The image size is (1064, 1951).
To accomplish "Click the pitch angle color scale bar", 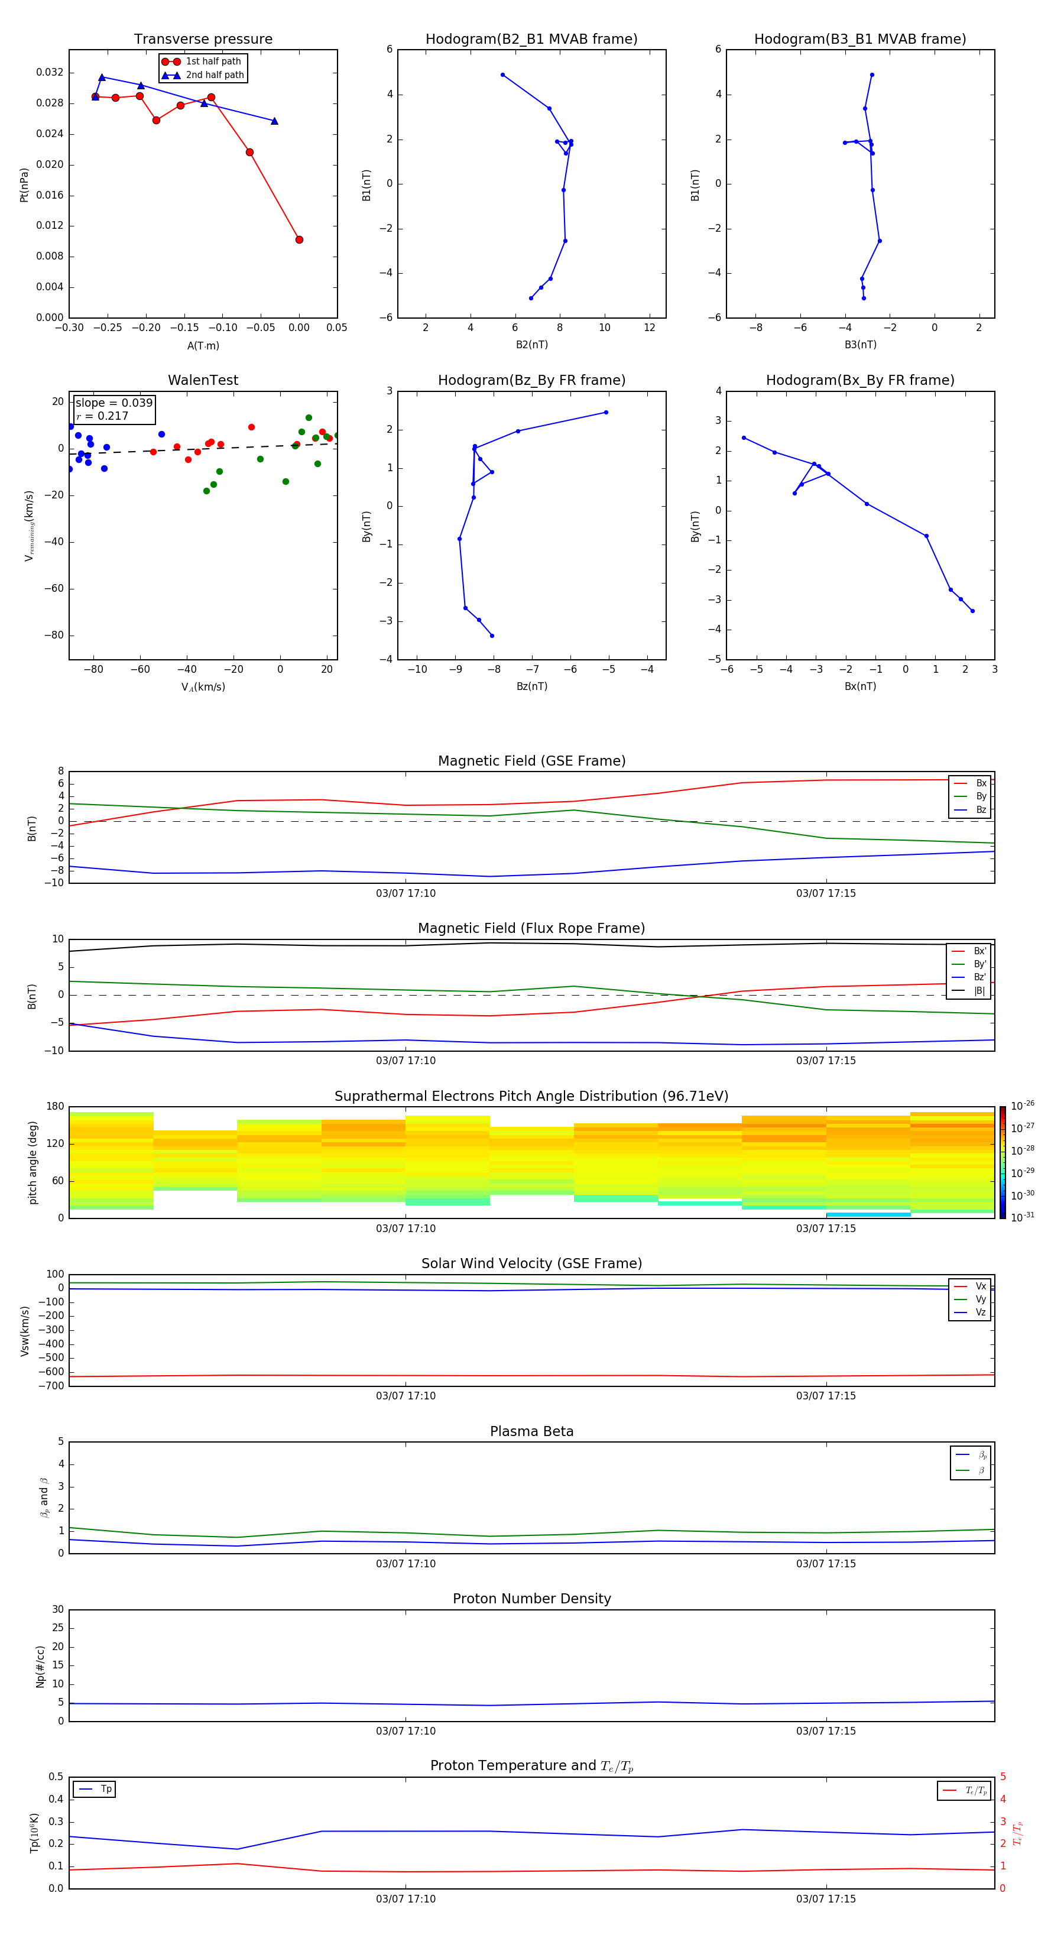I will click(x=1003, y=1162).
